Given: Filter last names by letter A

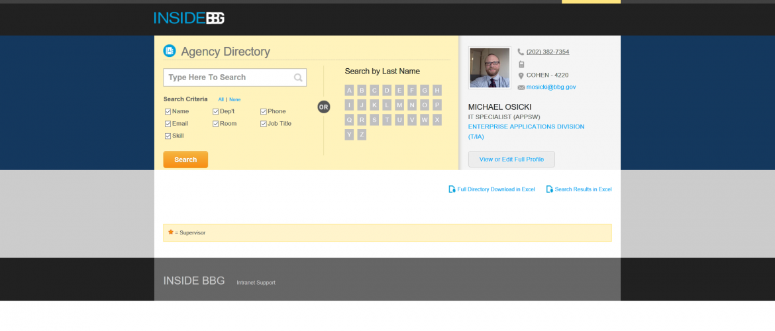Looking at the screenshot, I should (350, 91).
